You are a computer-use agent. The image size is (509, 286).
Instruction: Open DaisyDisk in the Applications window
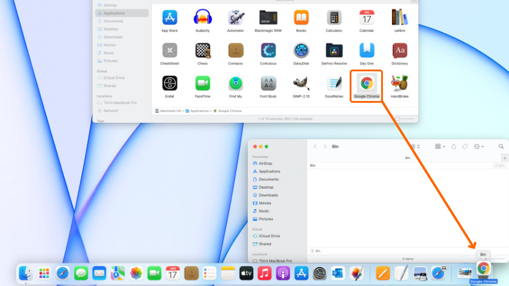click(301, 51)
